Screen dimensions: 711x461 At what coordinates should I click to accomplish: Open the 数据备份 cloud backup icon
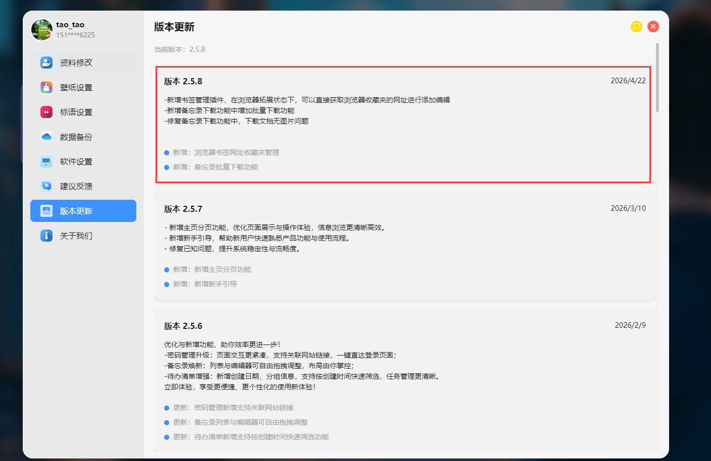(x=46, y=137)
